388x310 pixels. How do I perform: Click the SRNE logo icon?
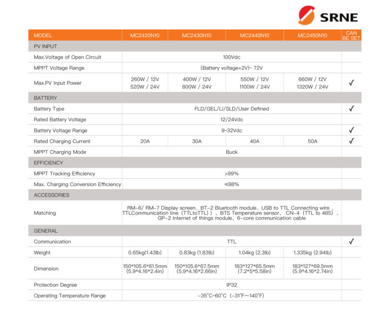pos(307,15)
